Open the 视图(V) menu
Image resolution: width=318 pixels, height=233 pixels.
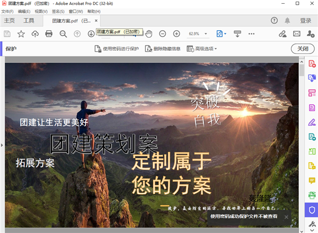click(41, 12)
